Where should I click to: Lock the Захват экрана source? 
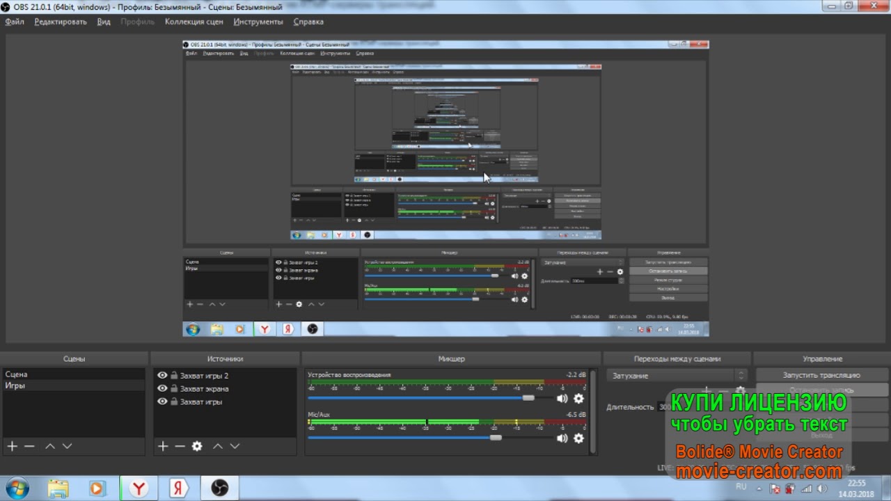(x=174, y=389)
